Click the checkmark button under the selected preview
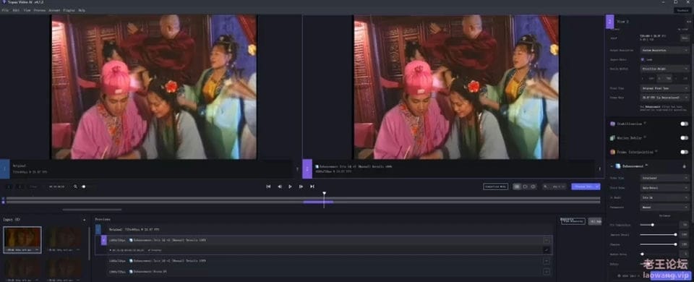 tap(547, 250)
